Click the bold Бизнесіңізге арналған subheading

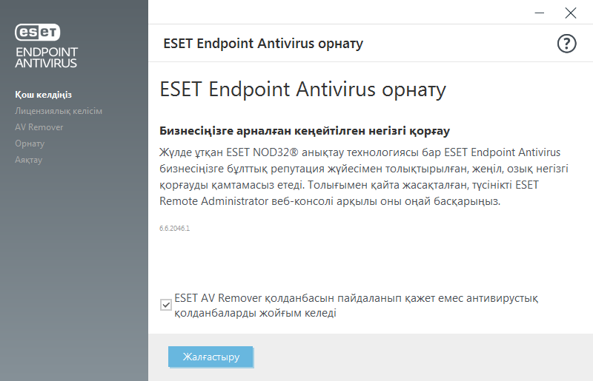pos(305,131)
